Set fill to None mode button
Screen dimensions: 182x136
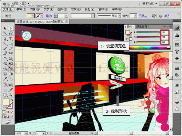(12, 112)
